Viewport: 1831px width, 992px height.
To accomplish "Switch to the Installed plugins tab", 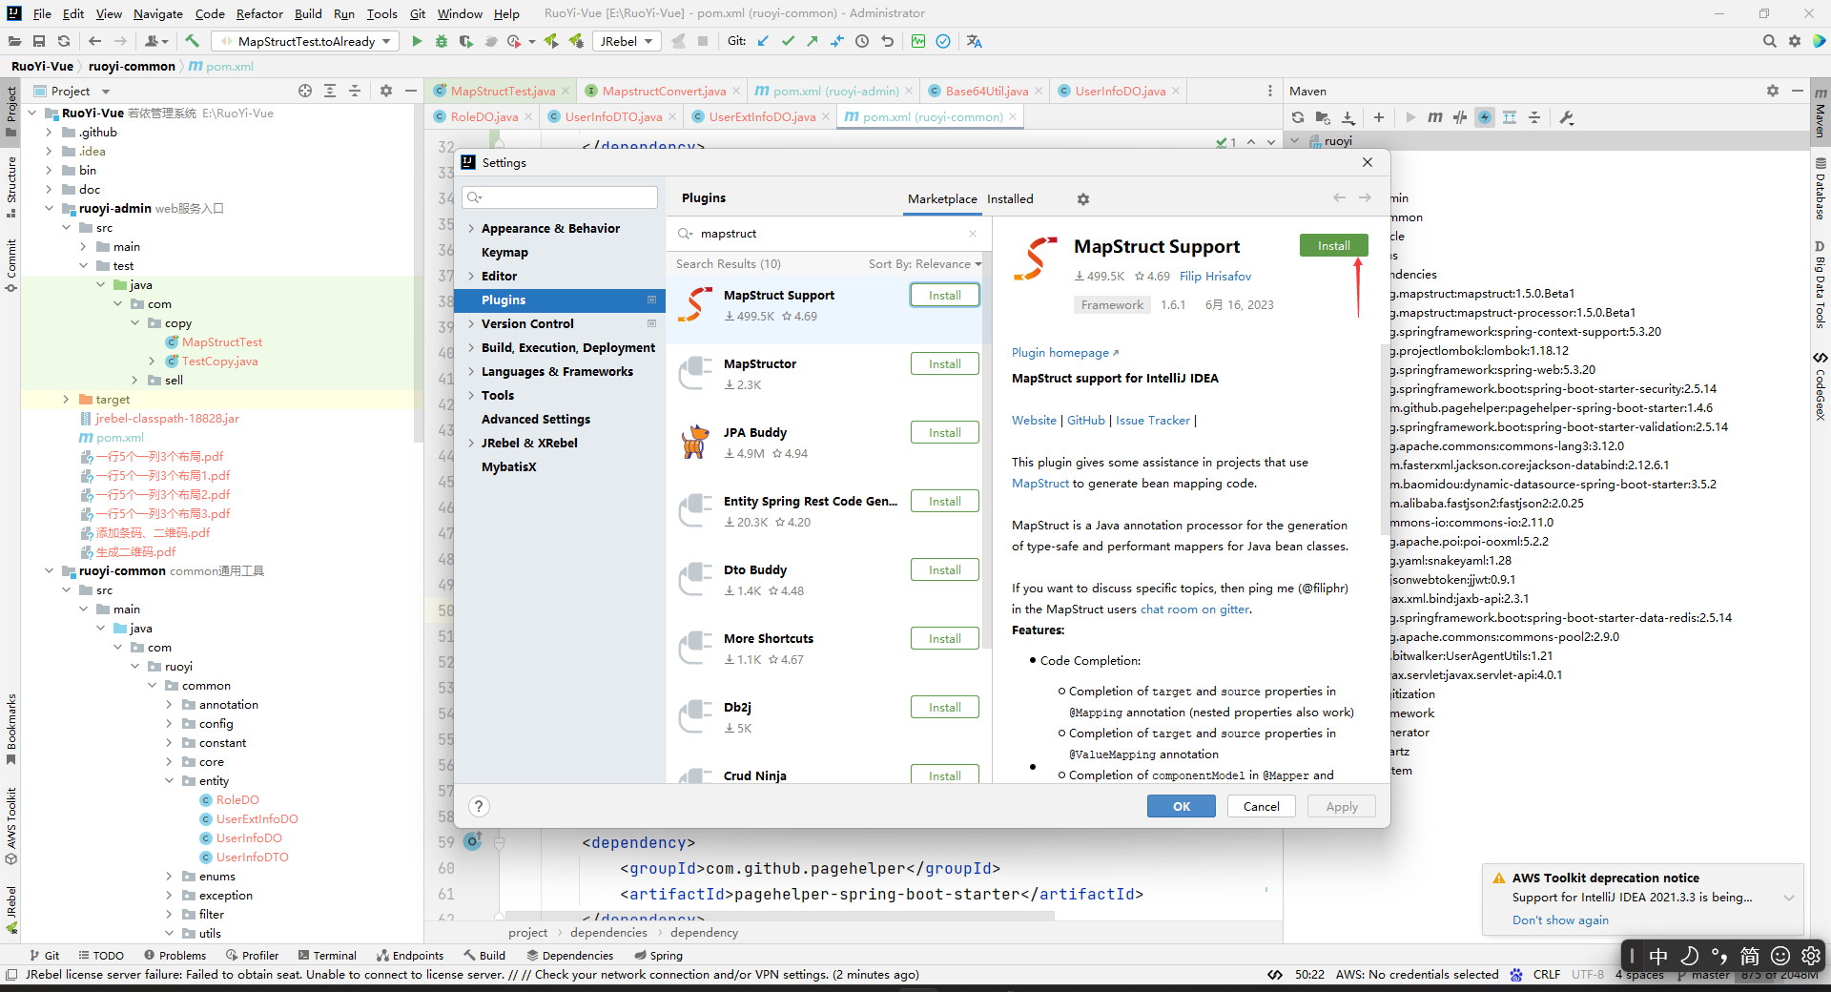I will [1010, 198].
